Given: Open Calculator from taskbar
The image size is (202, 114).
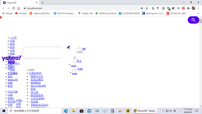Looking at the screenshot, I should click(113, 111).
